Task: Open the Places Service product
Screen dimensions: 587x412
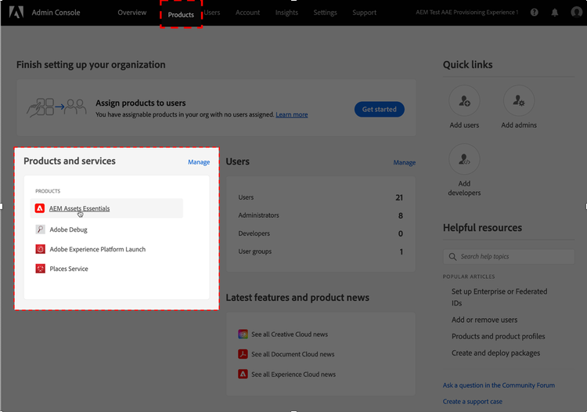Action: 69,269
